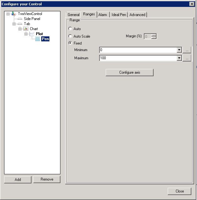Viewport: 197px width, 200px height.
Task: Select the TwxViewControl tree item
Action: pyautogui.click(x=30, y=14)
